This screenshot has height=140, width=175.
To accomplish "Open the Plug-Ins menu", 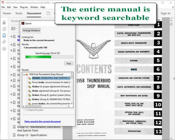I will tap(24, 7).
